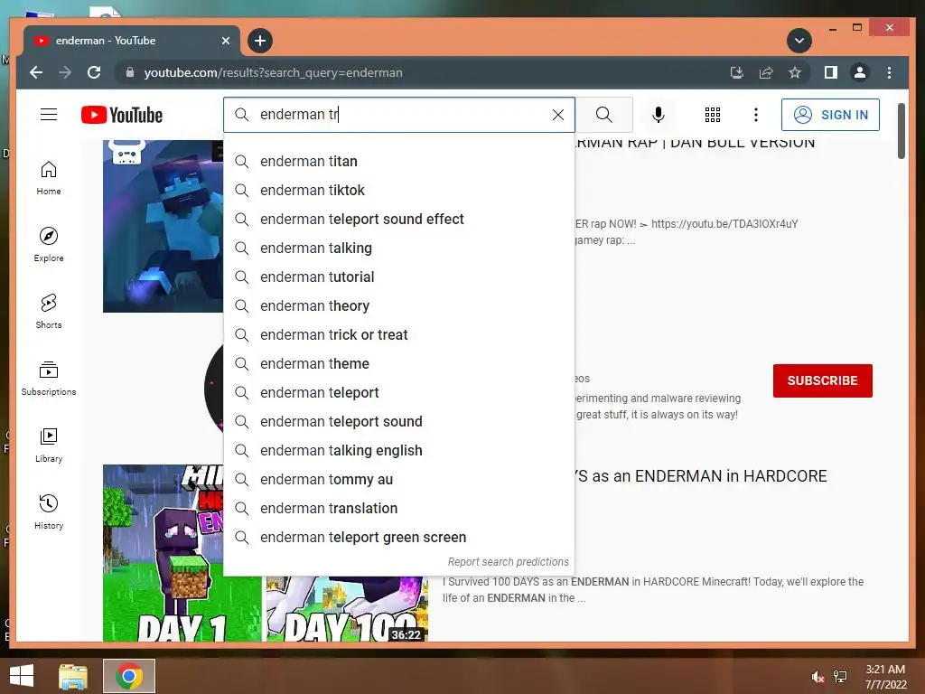Click Report search predictions link
The image size is (925, 694).
tap(508, 562)
